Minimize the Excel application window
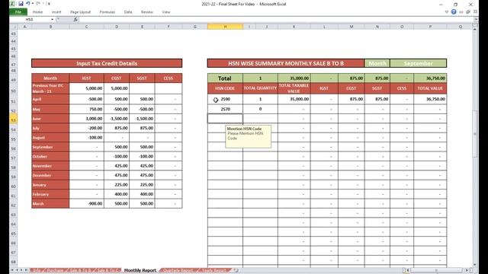The width and height of the screenshot is (488, 274). click(441, 5)
